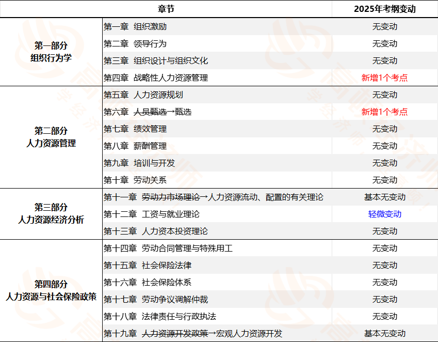
Task: Click 第九章 培训与开发 row
Action: 270,163
